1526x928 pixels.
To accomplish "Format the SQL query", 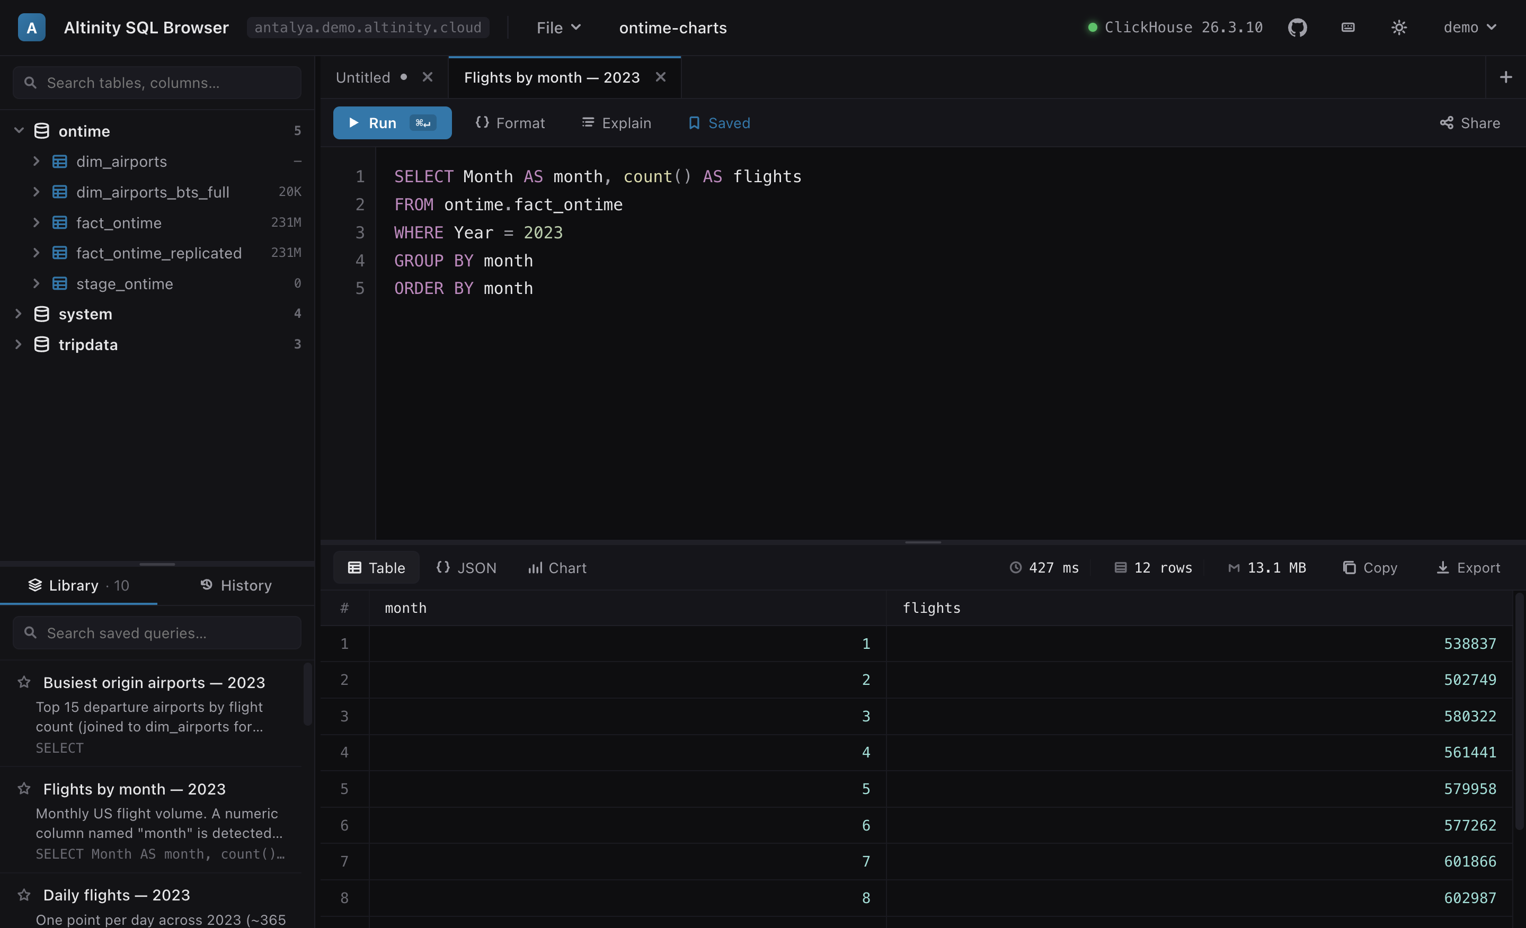I will 510,122.
